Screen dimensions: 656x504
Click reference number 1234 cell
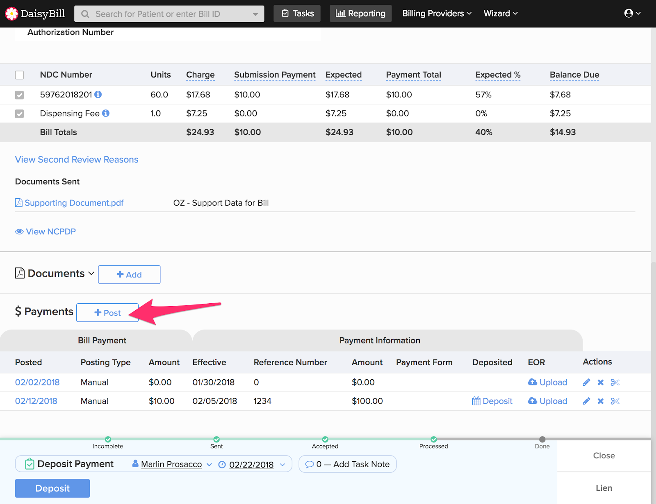click(262, 401)
